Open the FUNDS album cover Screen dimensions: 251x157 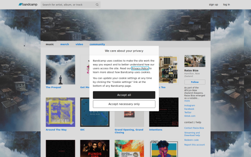pyautogui.click(x=95, y=148)
